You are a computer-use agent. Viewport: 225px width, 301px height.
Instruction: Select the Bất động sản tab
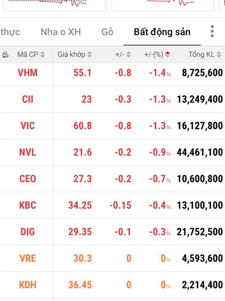(x=162, y=32)
